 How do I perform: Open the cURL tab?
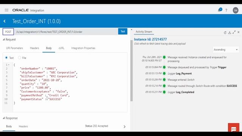click(61, 48)
